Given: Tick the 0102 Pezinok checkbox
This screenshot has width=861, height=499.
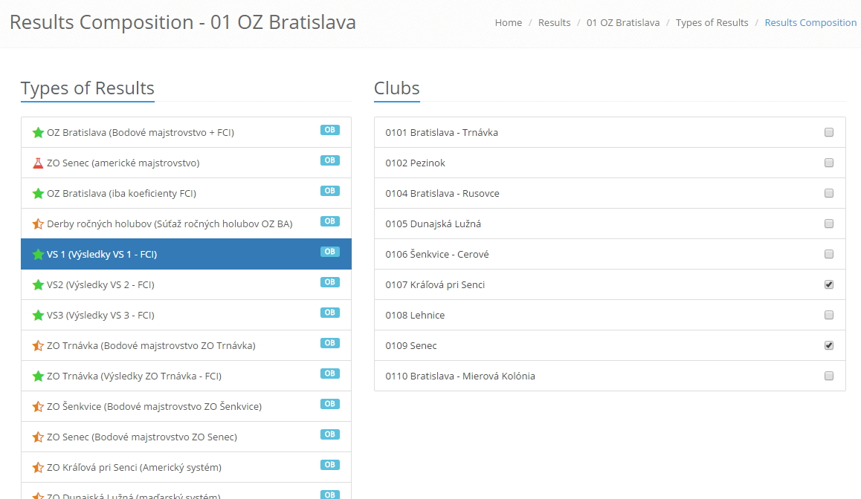Looking at the screenshot, I should [x=829, y=163].
